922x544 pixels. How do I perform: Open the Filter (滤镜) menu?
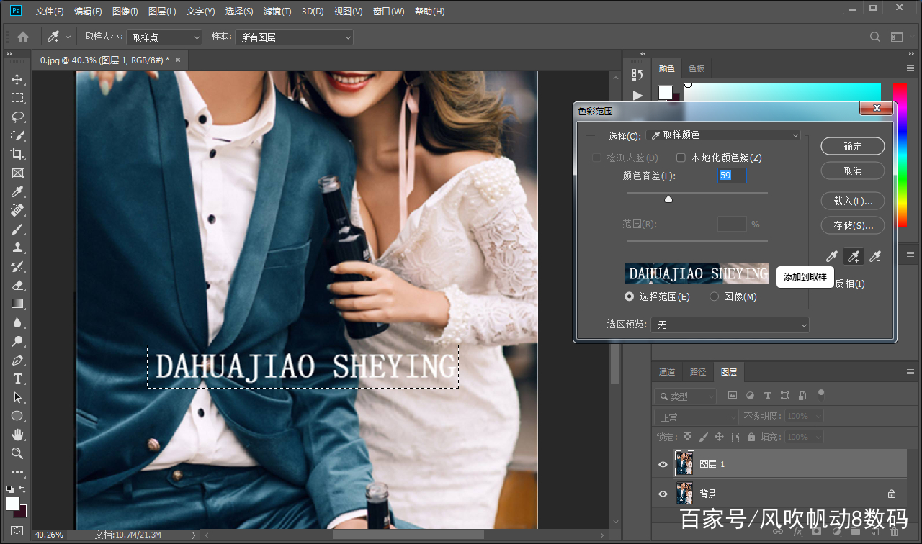pos(277,12)
